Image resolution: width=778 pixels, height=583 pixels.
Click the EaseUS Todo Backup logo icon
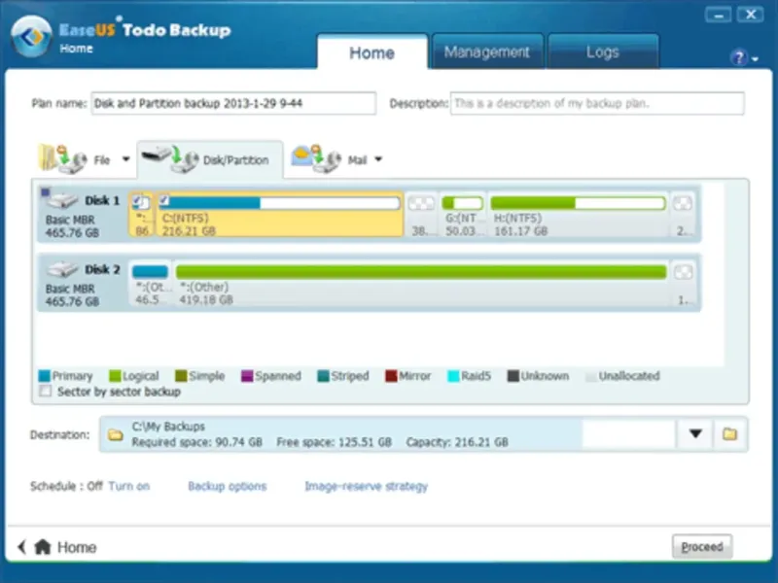pos(31,36)
